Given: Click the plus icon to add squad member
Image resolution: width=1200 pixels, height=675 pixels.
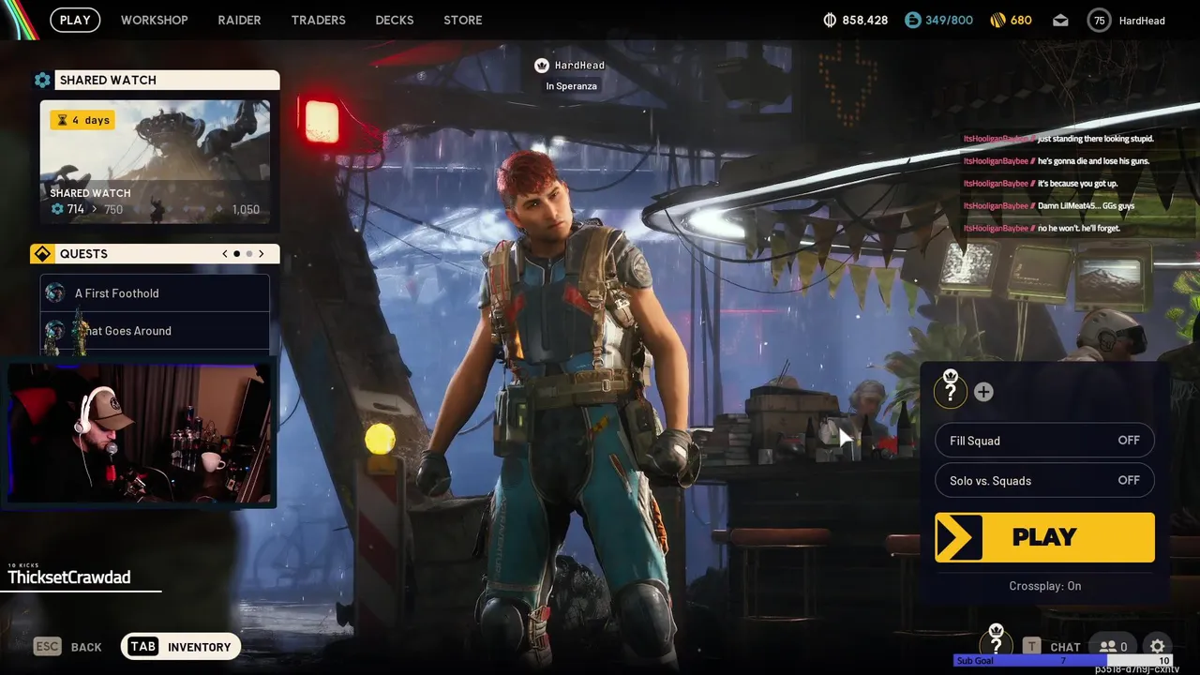Looking at the screenshot, I should pos(983,392).
